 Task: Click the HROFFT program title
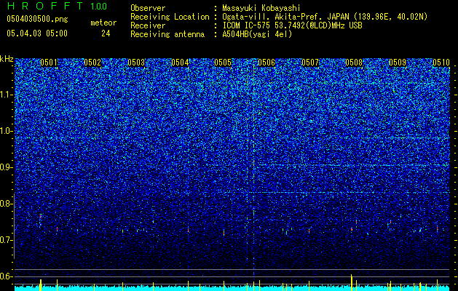click(45, 6)
